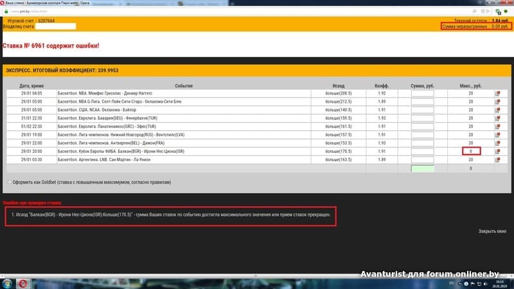514x289 pixels.
Task: Click the browser address bar URL
Action: (x=30, y=12)
